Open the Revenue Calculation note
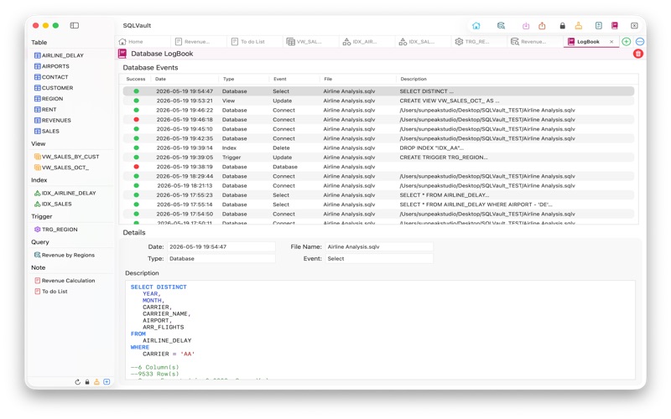Screen dimensions: 671x419 pyautogui.click(x=65, y=281)
